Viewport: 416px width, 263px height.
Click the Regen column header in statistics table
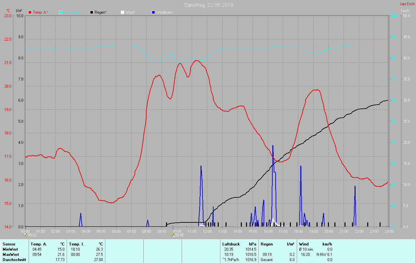click(x=266, y=244)
